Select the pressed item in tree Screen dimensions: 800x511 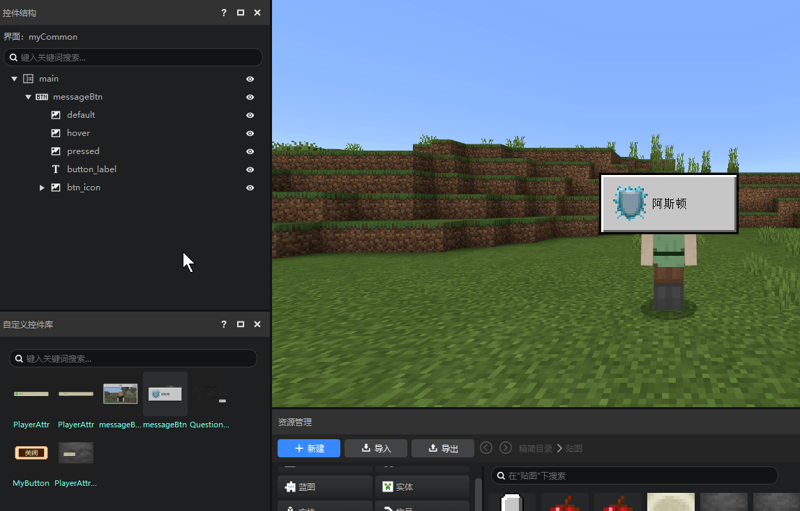tap(83, 151)
